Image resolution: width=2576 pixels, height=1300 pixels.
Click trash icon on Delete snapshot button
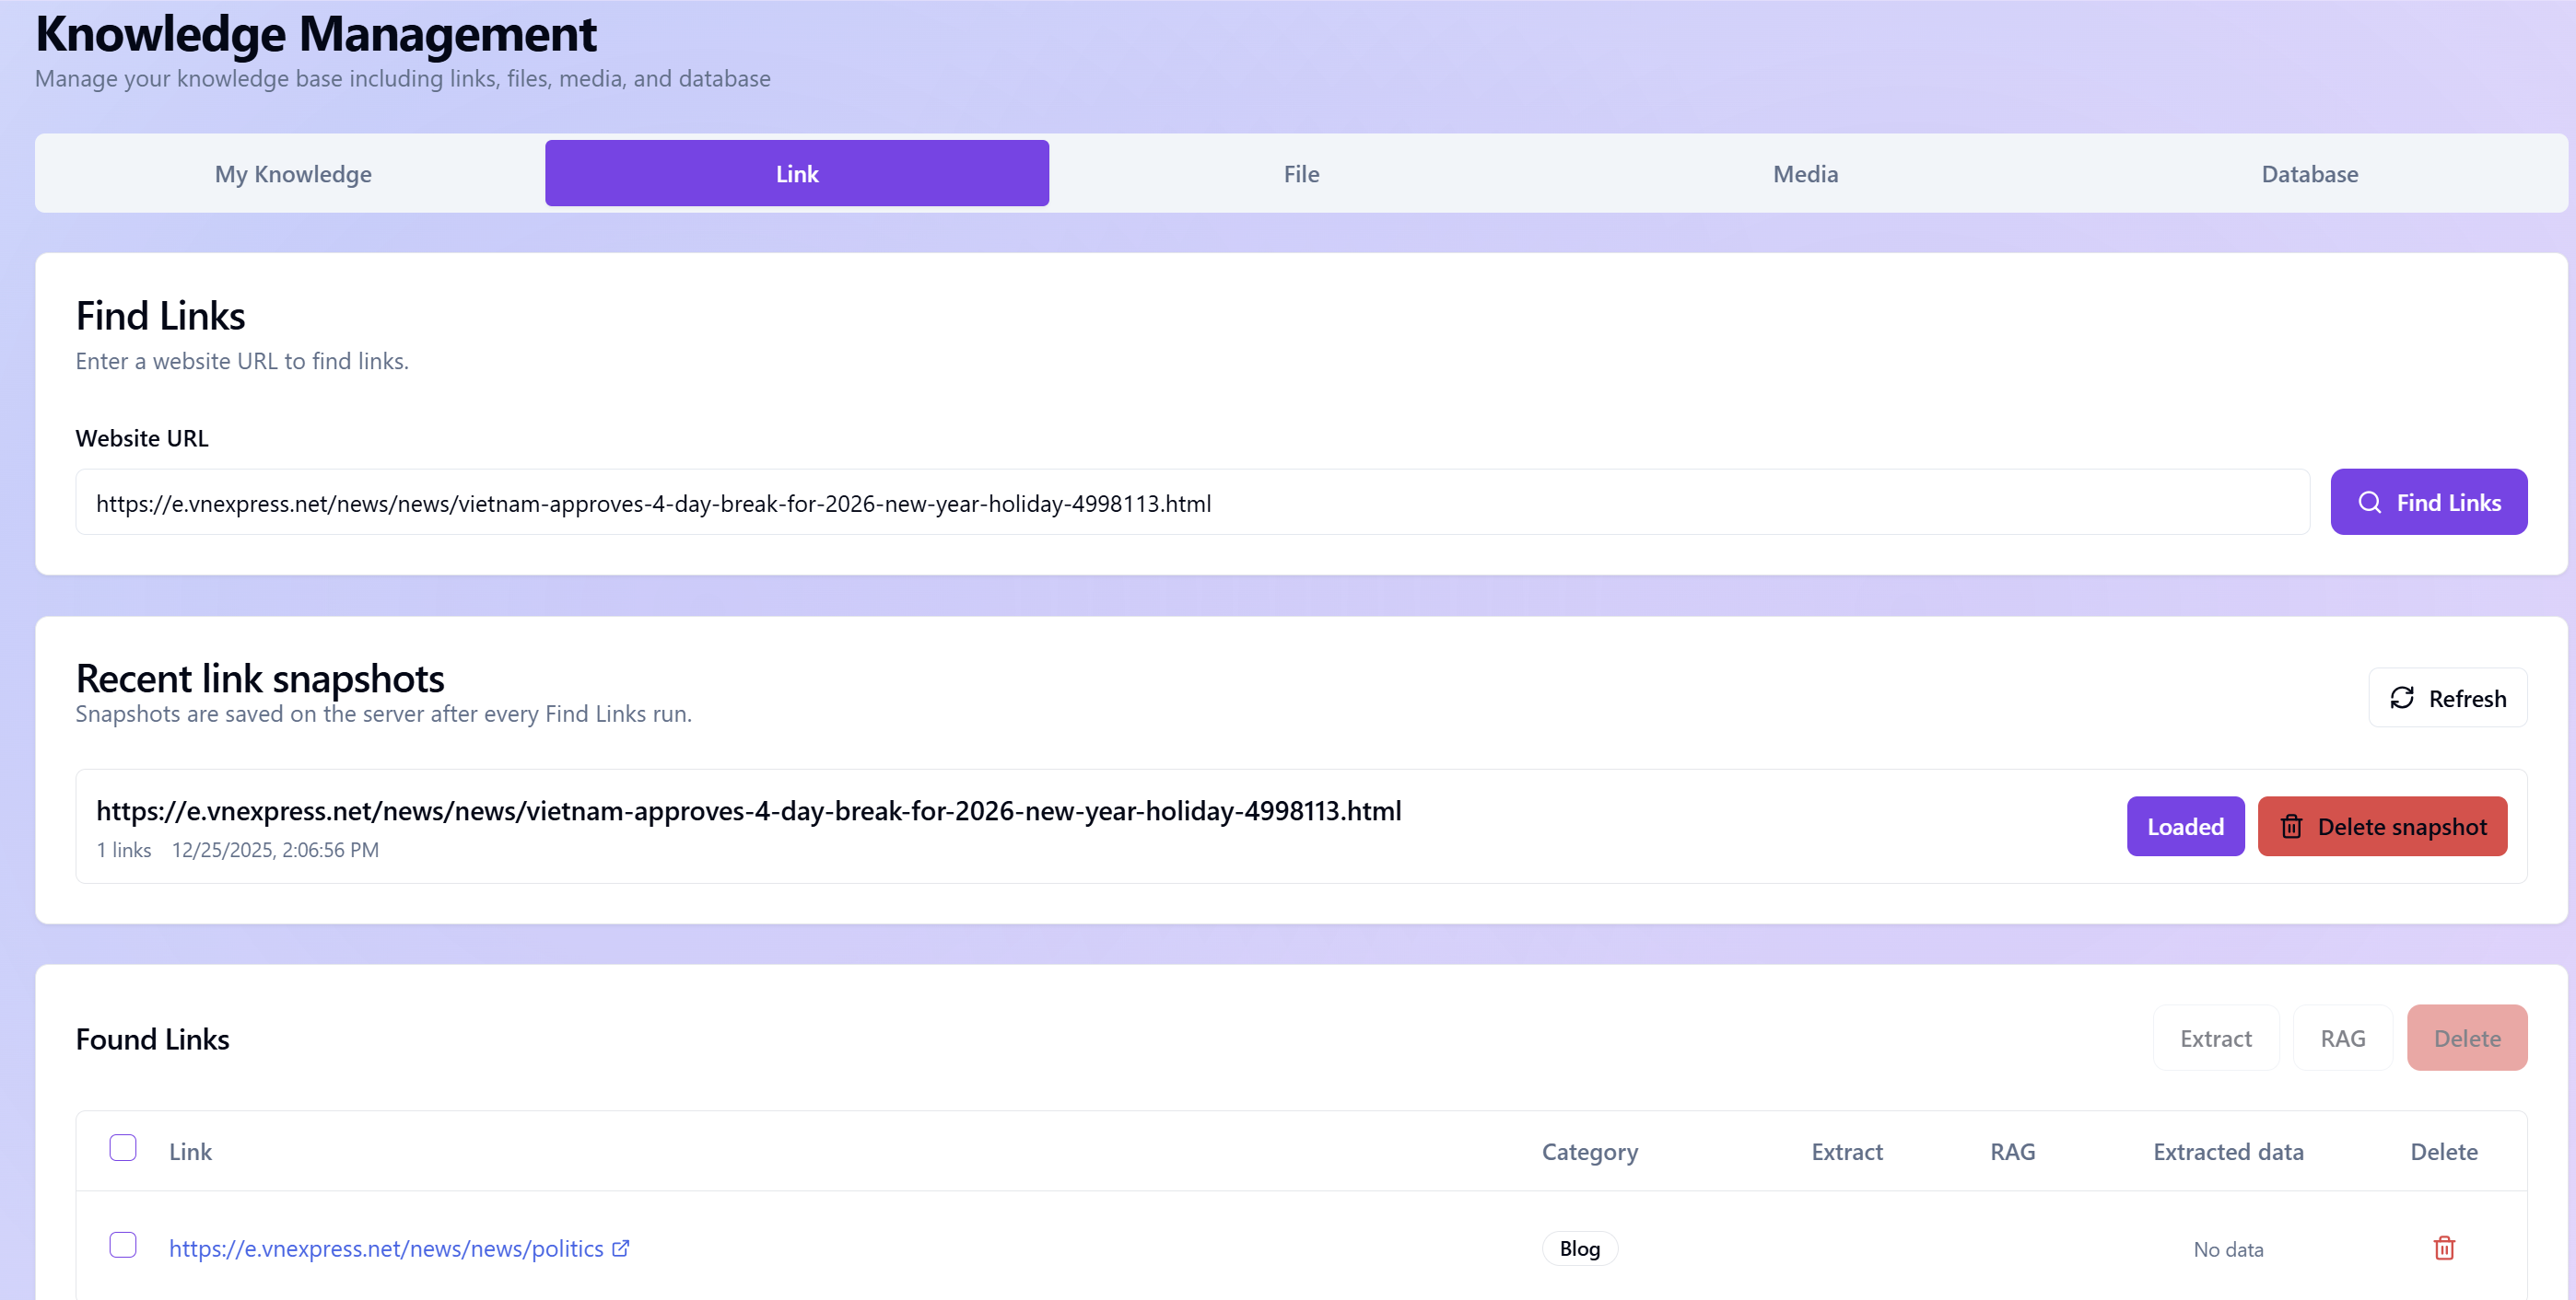(x=2291, y=827)
